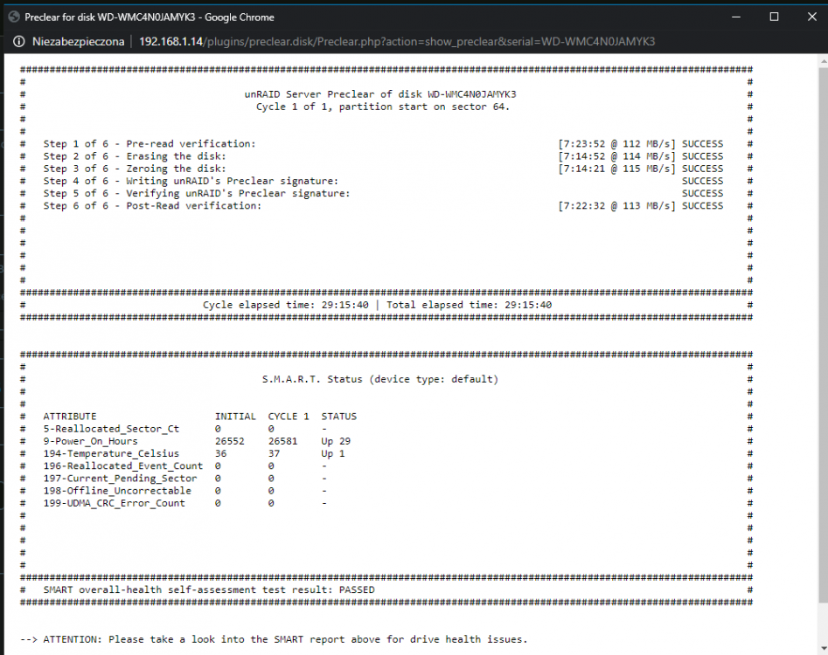Click 'Step 2 of 6 - Erasing the disk:' text
This screenshot has height=655, width=828.
click(135, 156)
